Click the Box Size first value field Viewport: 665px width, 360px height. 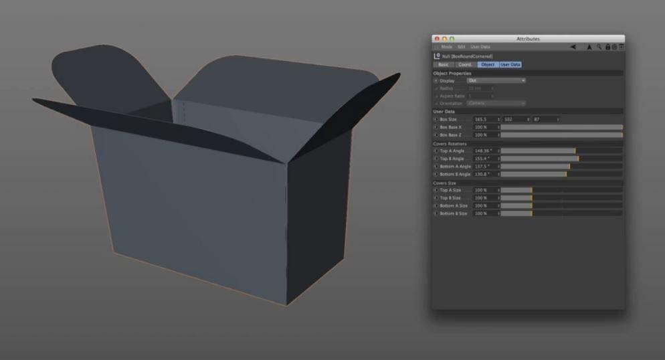point(484,119)
